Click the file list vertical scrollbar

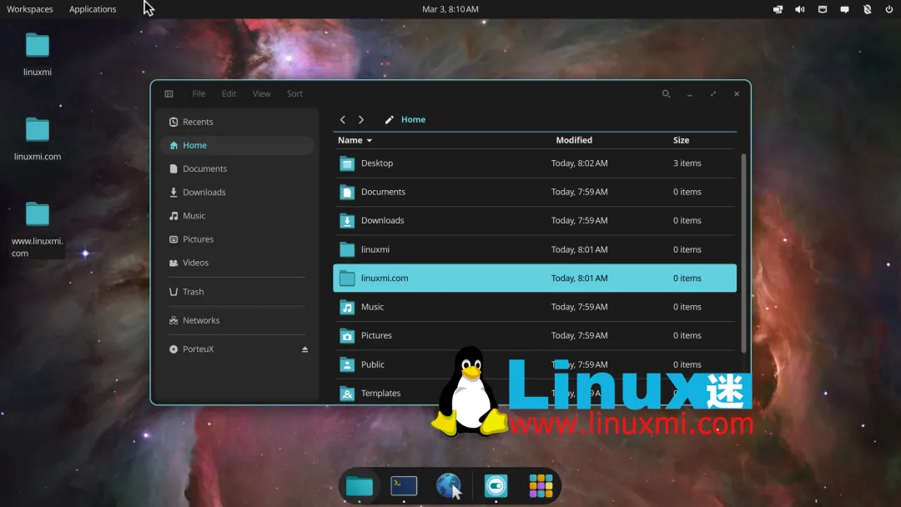[x=743, y=253]
